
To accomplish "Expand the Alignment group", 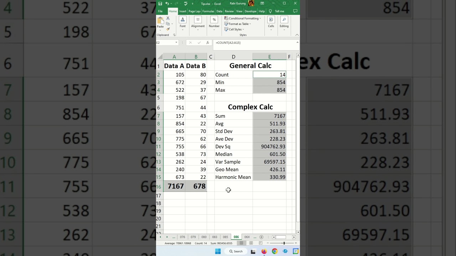I will pyautogui.click(x=198, y=23).
